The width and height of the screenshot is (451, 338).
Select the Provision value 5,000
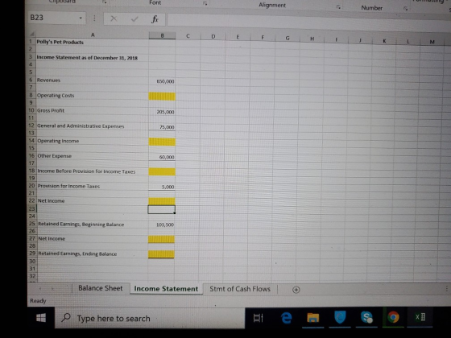pos(162,187)
